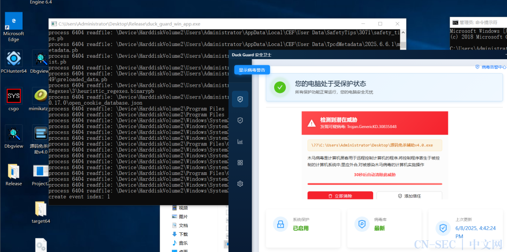Click the 已启用 system protection status

click(x=301, y=228)
